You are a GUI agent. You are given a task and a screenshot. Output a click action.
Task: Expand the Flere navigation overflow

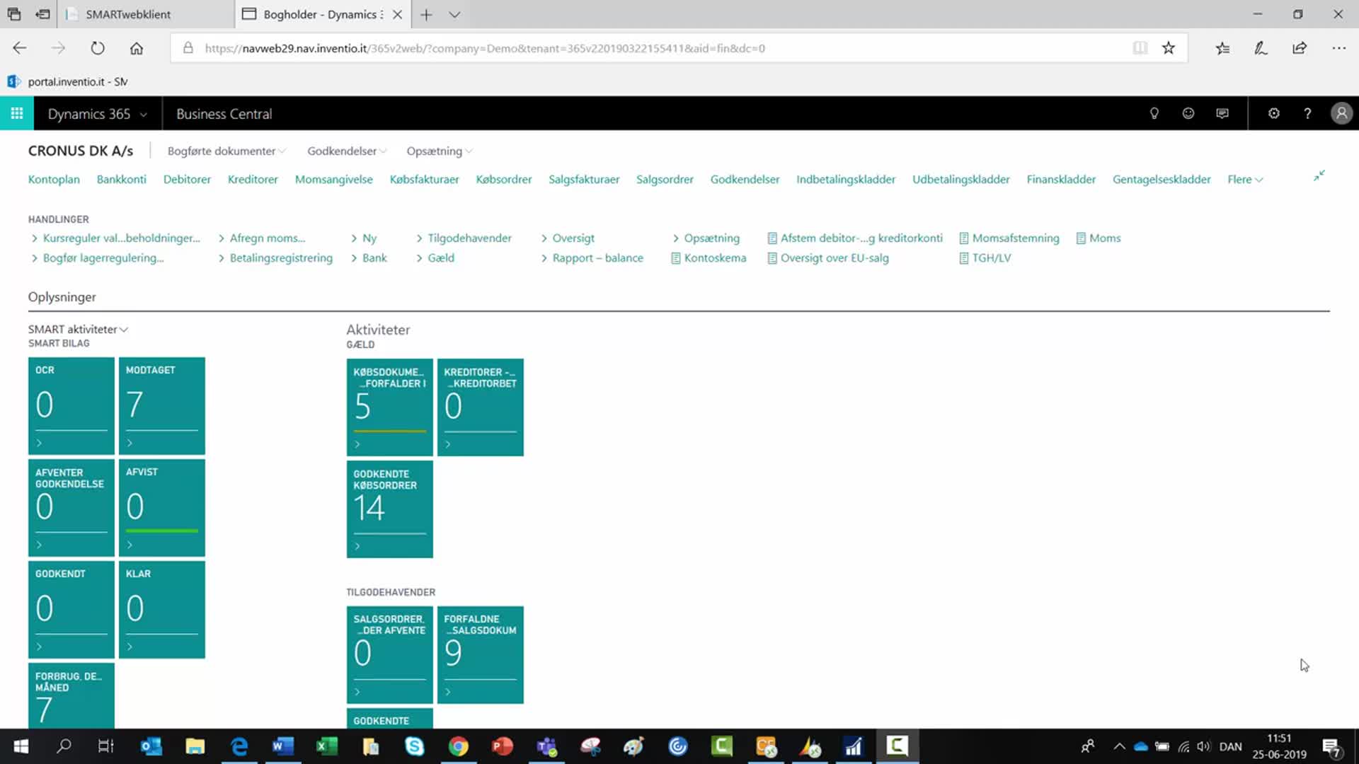[1245, 179]
